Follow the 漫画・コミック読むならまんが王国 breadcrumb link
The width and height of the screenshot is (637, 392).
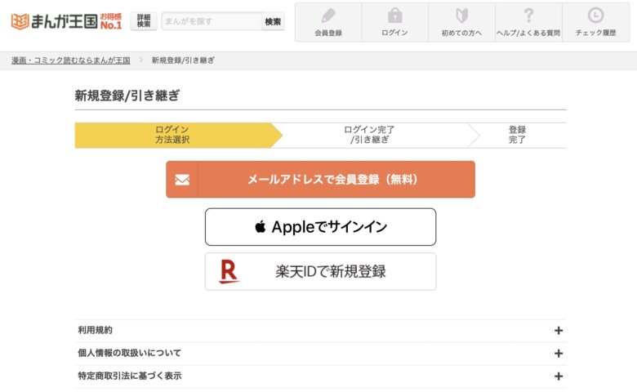point(71,60)
